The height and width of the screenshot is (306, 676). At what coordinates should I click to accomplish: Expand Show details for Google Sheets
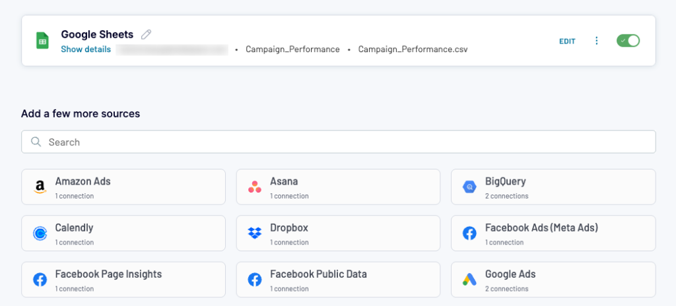[86, 49]
